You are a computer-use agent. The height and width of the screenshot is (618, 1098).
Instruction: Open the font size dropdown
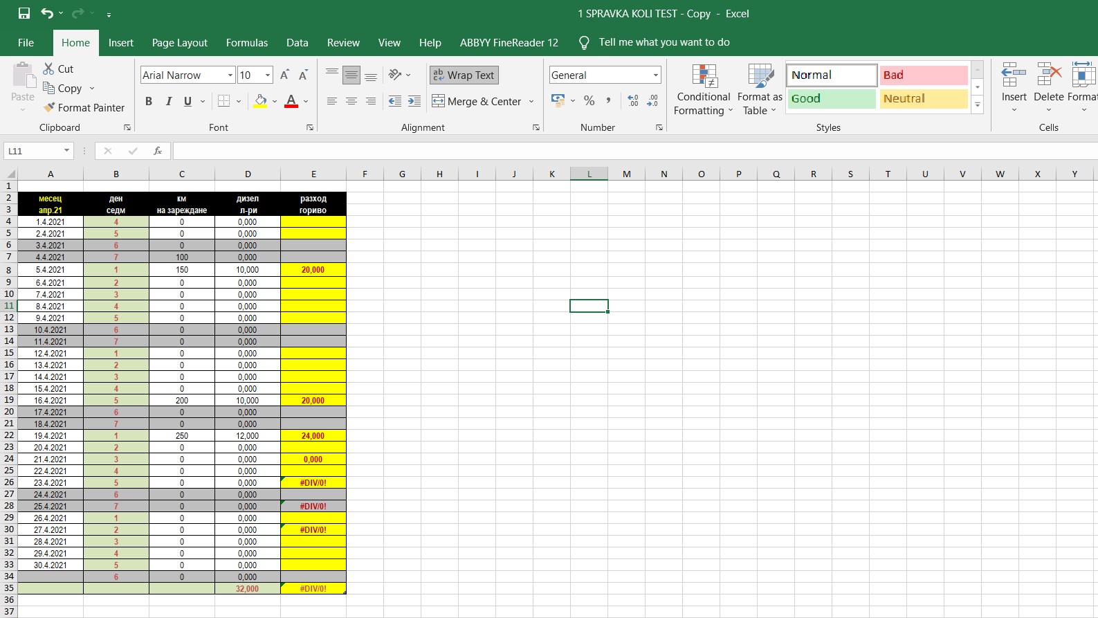(x=268, y=75)
